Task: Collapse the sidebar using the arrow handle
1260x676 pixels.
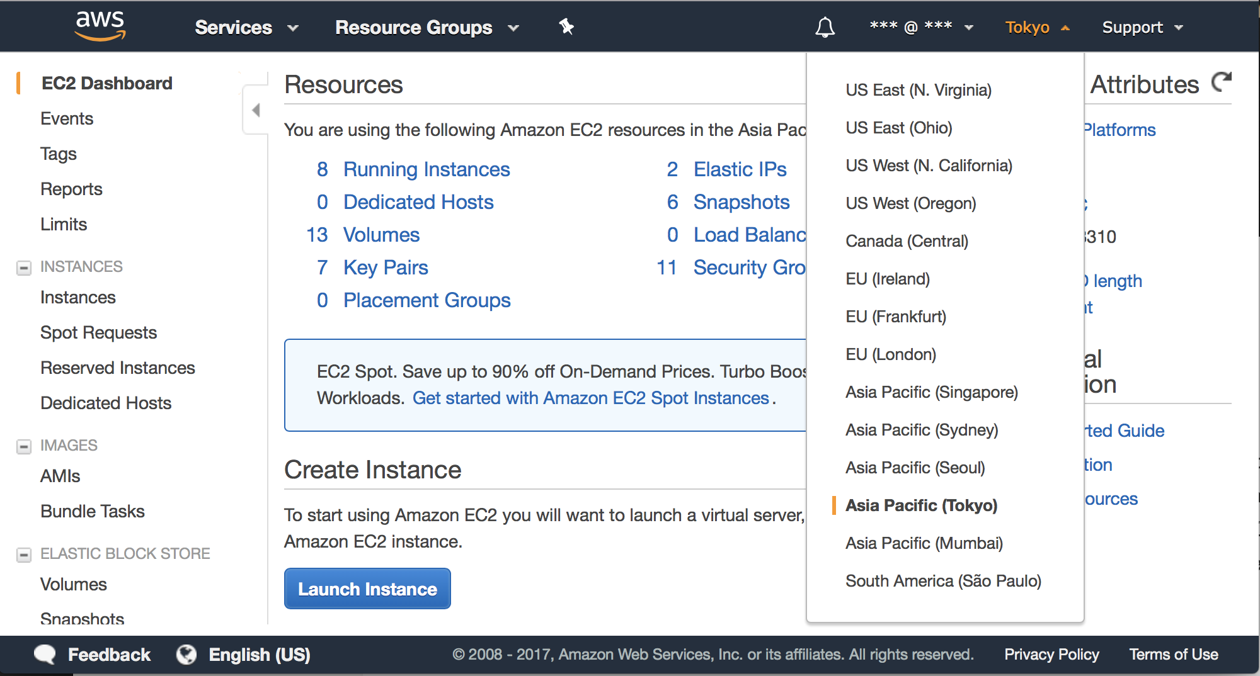Action: click(256, 110)
